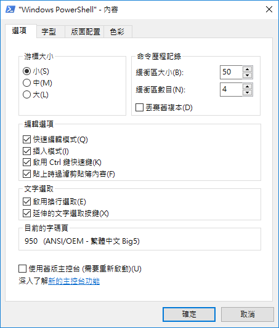Increase number of buffers with up arrow

[248, 86]
